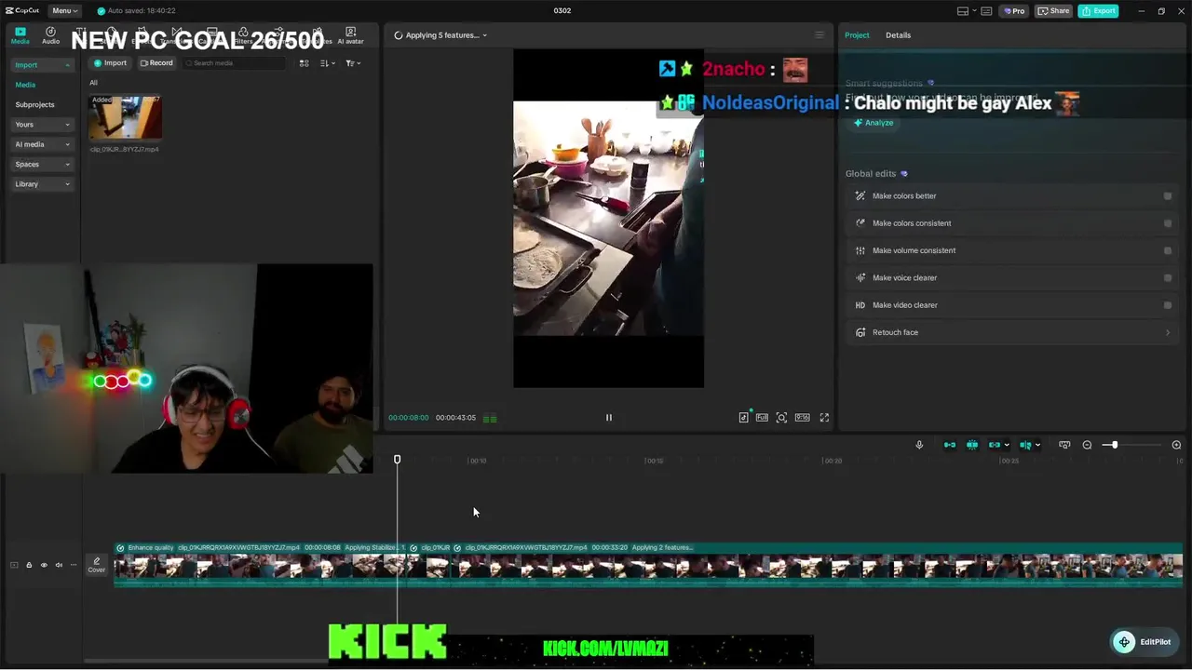This screenshot has height=670, width=1192.
Task: Open the Menu dropdown
Action: coord(64,10)
